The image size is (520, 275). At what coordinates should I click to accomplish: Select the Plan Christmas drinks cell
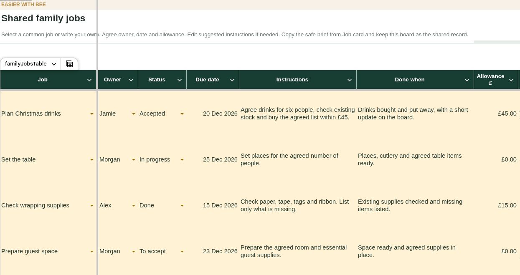coord(48,114)
